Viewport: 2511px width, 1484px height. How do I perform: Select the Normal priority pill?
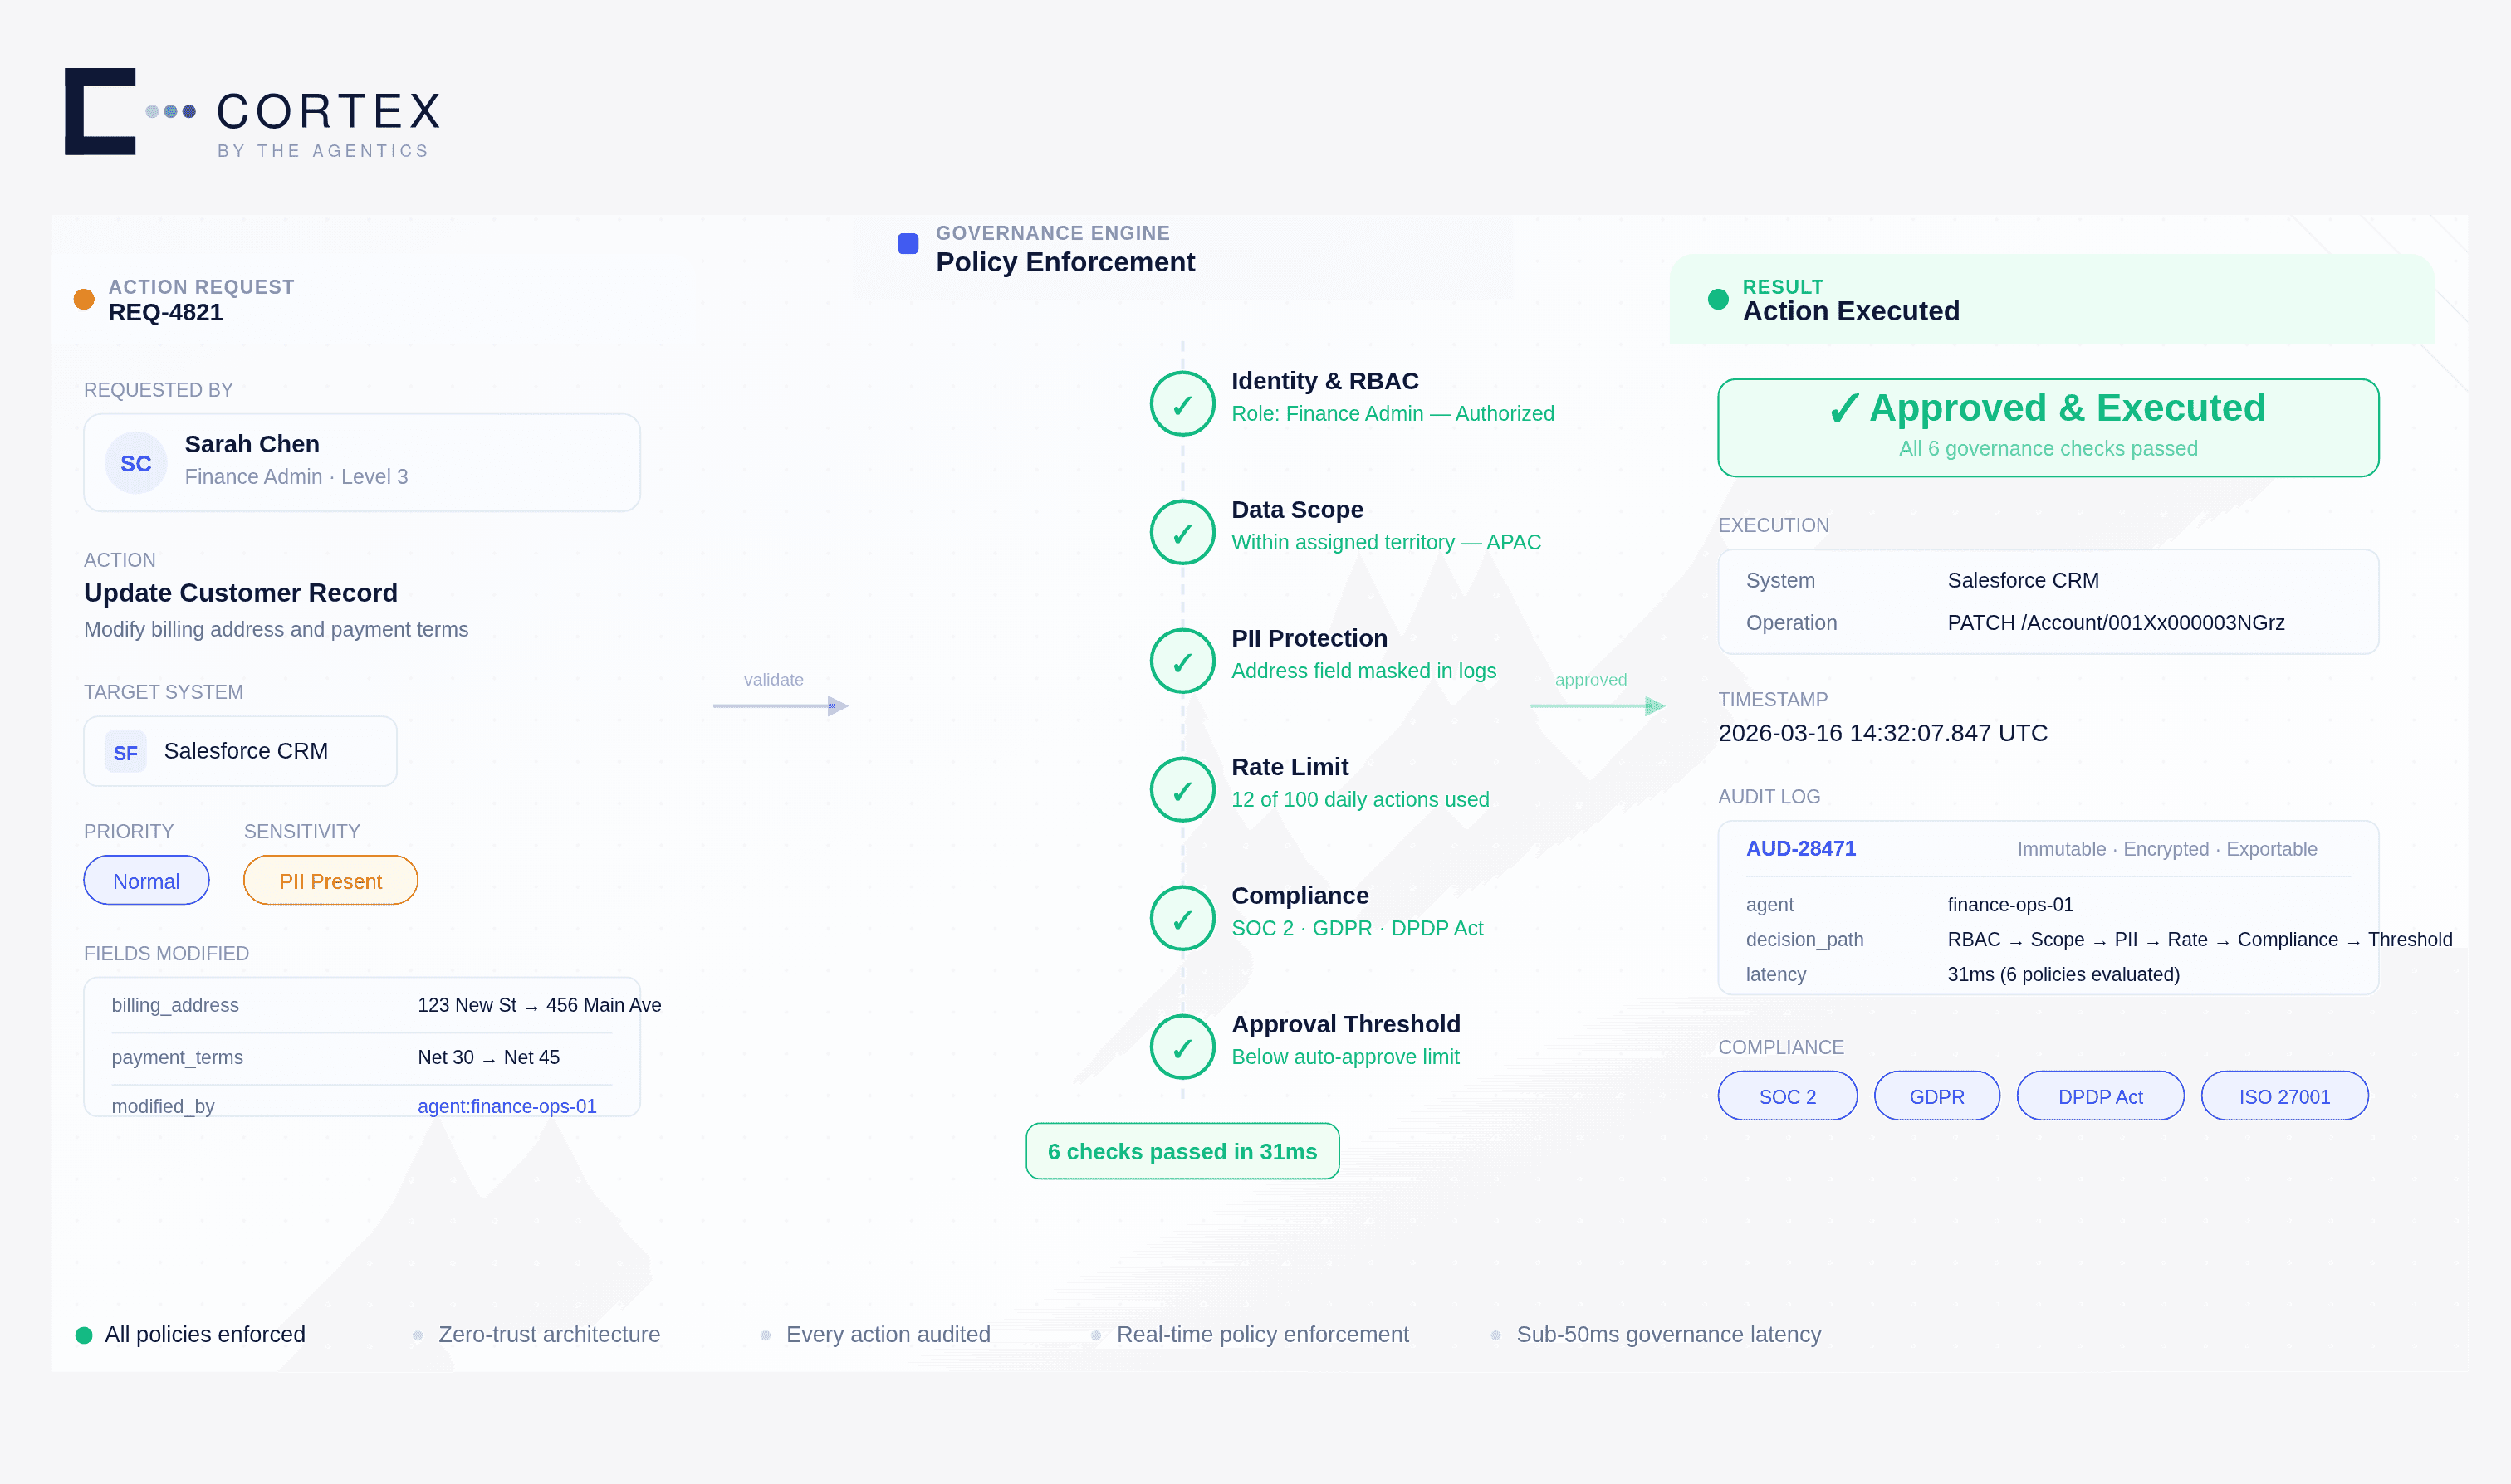pyautogui.click(x=146, y=881)
